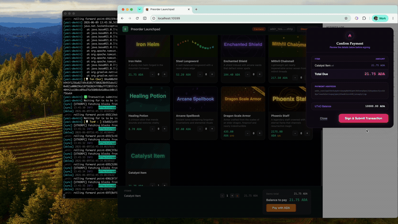
Task: Open the Catalyst Item product image
Action: click(x=148, y=156)
